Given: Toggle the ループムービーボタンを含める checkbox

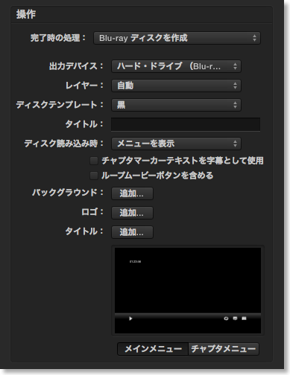Looking at the screenshot, I should click(x=94, y=176).
